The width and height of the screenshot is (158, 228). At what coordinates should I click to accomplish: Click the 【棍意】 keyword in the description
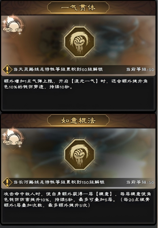point(104,194)
